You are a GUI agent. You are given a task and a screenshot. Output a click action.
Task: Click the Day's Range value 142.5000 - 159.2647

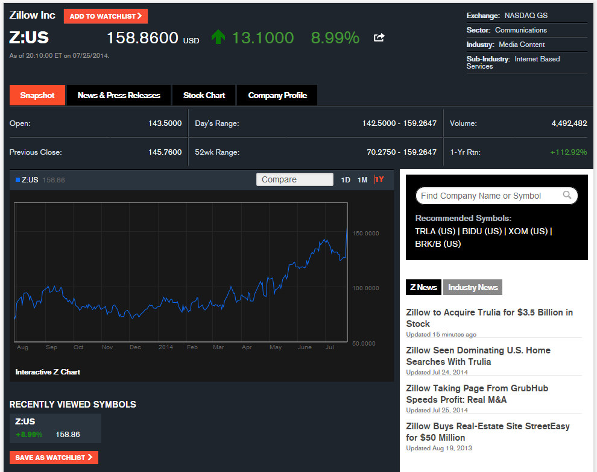399,123
